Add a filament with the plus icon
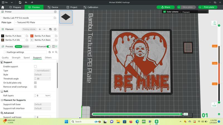The image size is (223, 125). tap(40, 29)
